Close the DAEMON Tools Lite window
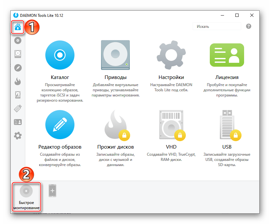 tap(252, 15)
